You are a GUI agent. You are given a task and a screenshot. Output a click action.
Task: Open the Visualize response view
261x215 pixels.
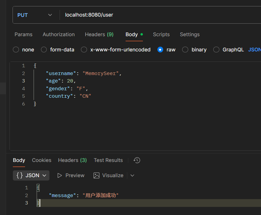[x=108, y=175]
